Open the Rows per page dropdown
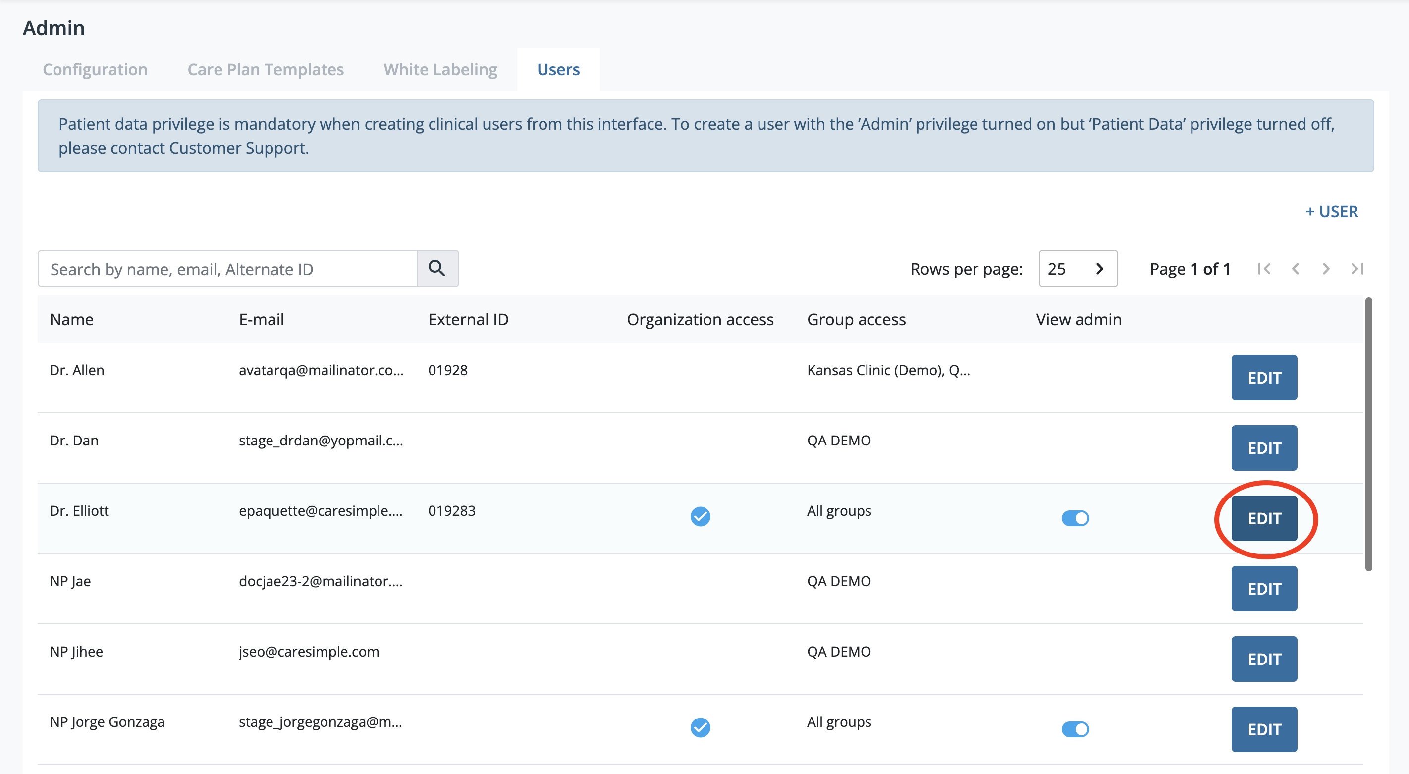 (x=1077, y=269)
